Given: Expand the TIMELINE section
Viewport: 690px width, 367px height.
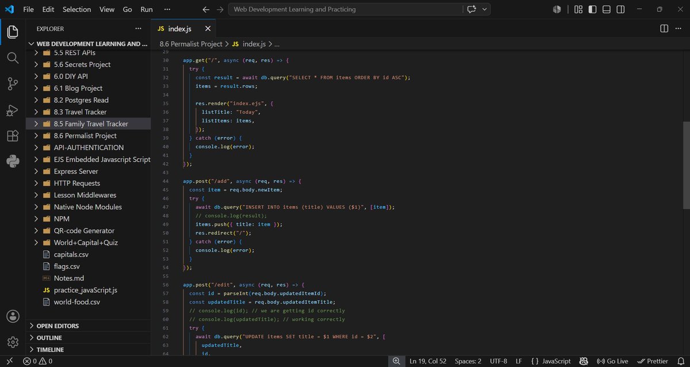Looking at the screenshot, I should pyautogui.click(x=88, y=349).
